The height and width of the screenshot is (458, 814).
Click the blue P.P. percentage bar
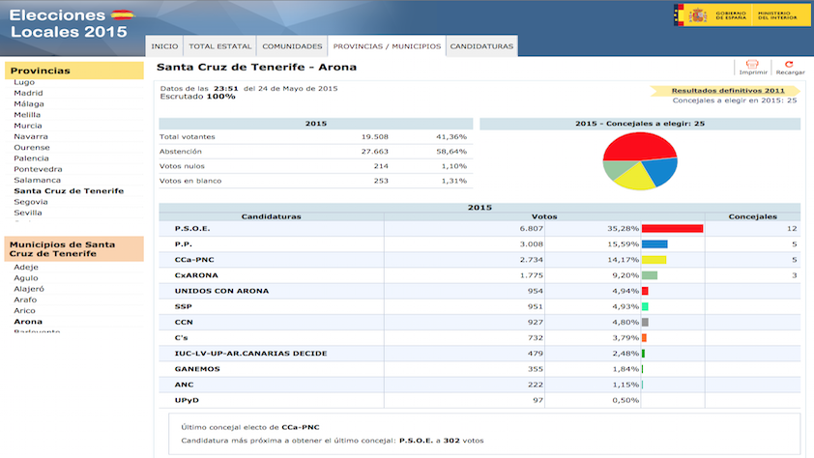[x=654, y=244]
